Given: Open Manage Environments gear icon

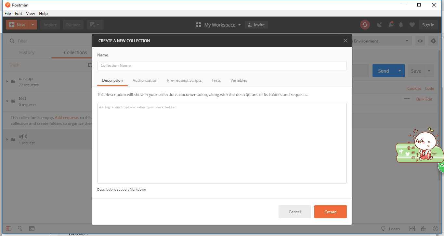Looking at the screenshot, I should 433,41.
